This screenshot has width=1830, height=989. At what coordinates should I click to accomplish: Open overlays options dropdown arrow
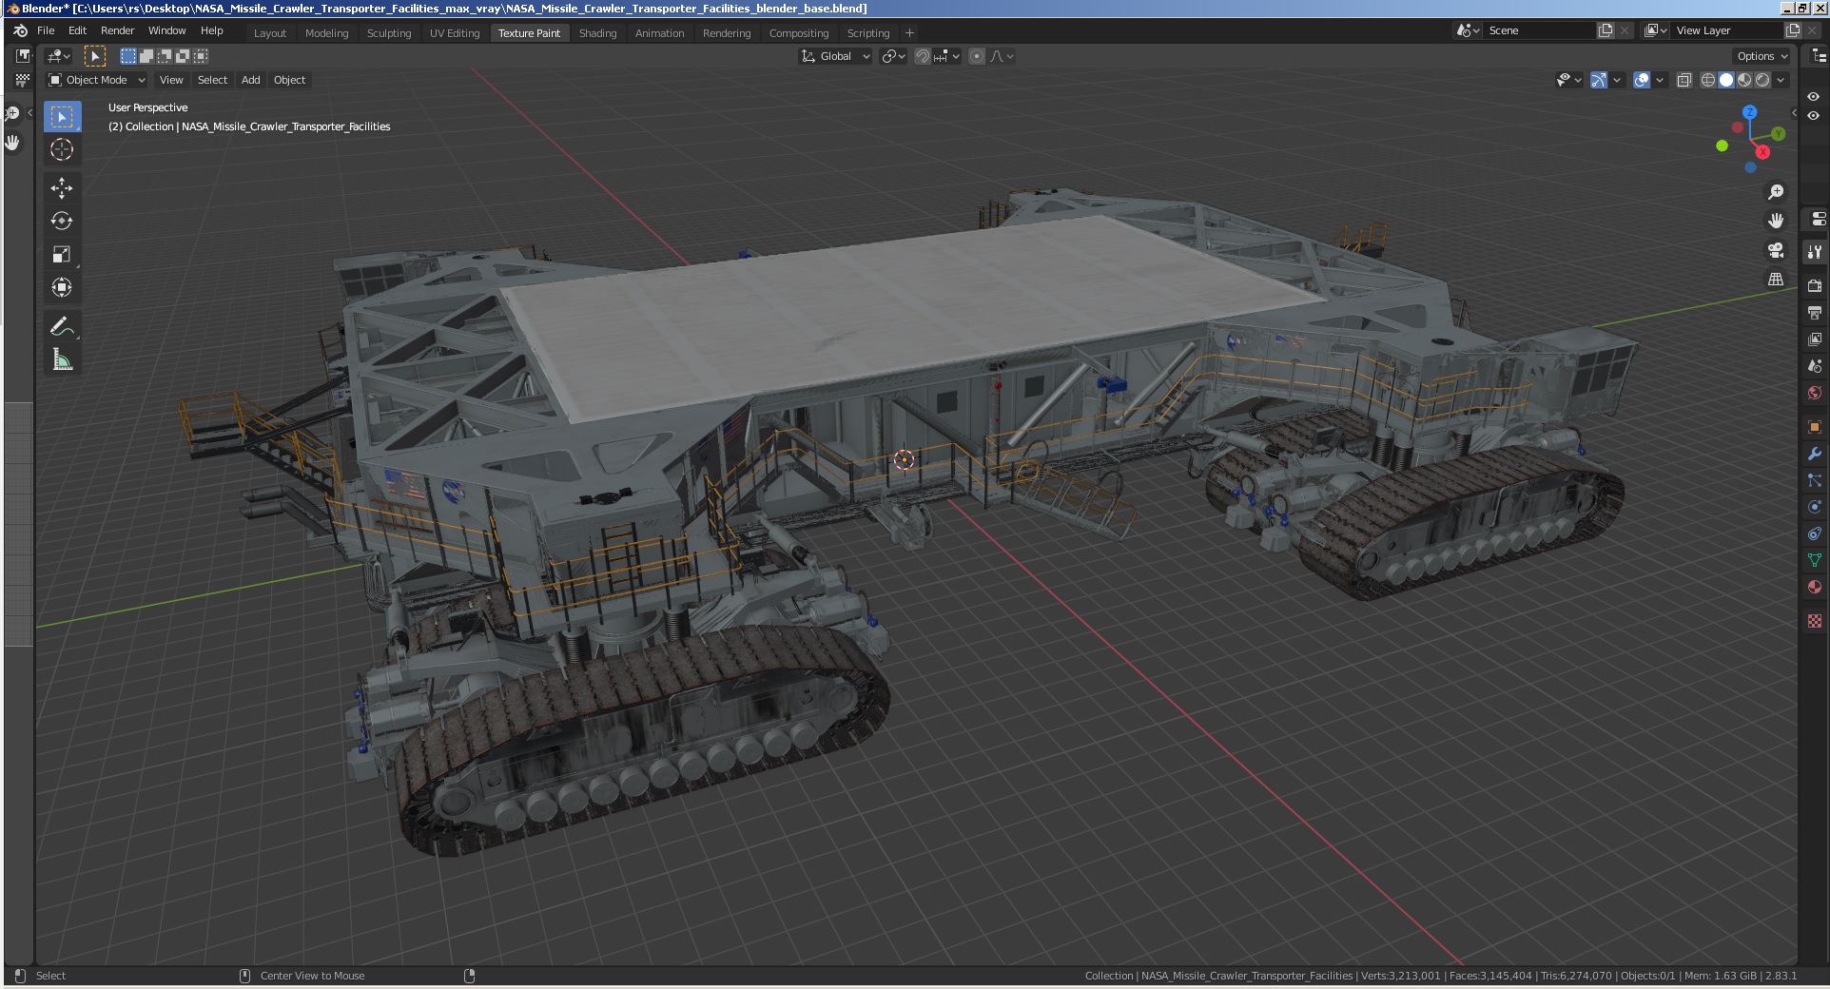tap(1660, 80)
